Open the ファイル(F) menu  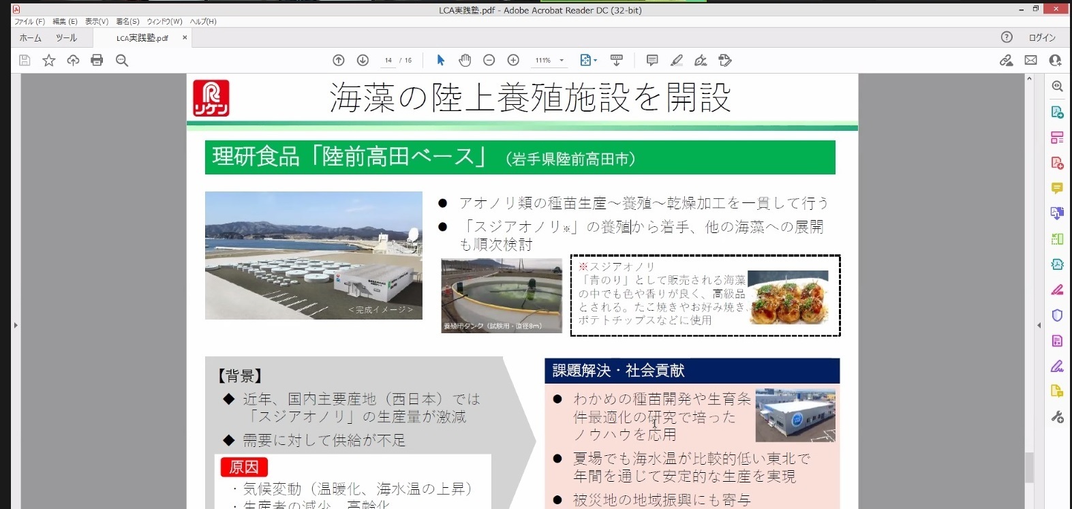[29, 22]
